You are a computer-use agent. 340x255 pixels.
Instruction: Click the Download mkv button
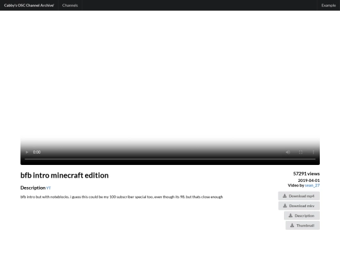pos(299,206)
